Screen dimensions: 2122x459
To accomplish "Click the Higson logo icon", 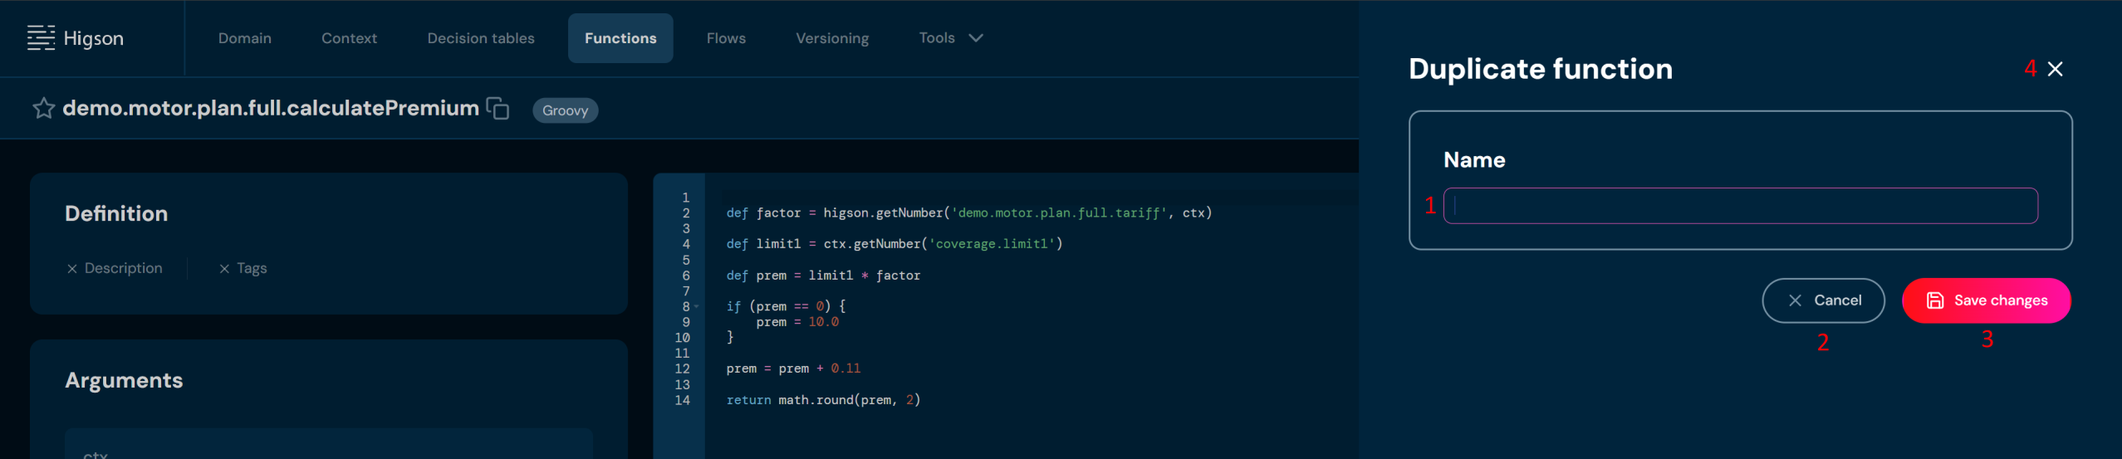I will coord(41,38).
